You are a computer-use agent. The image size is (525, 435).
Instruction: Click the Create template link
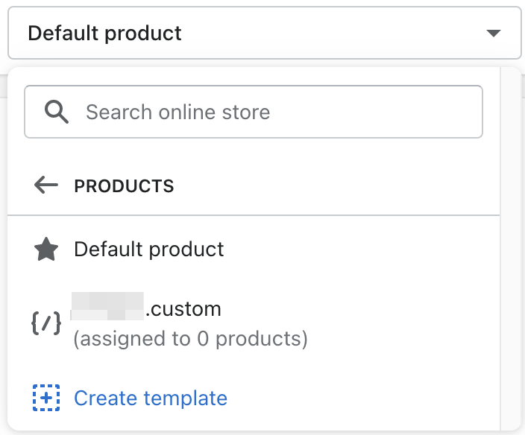pyautogui.click(x=151, y=399)
